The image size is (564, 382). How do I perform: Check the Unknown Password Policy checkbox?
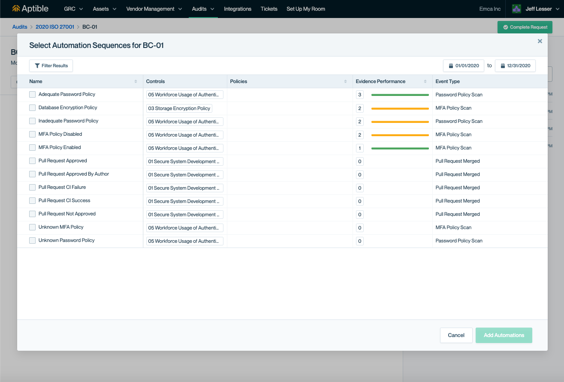32,240
